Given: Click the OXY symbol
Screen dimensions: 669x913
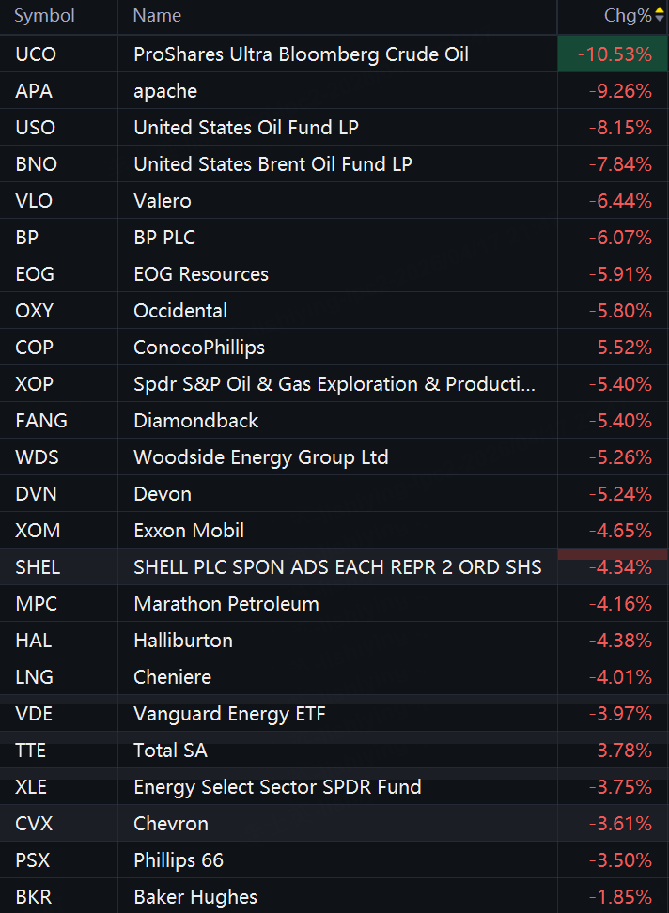Looking at the screenshot, I should [35, 311].
